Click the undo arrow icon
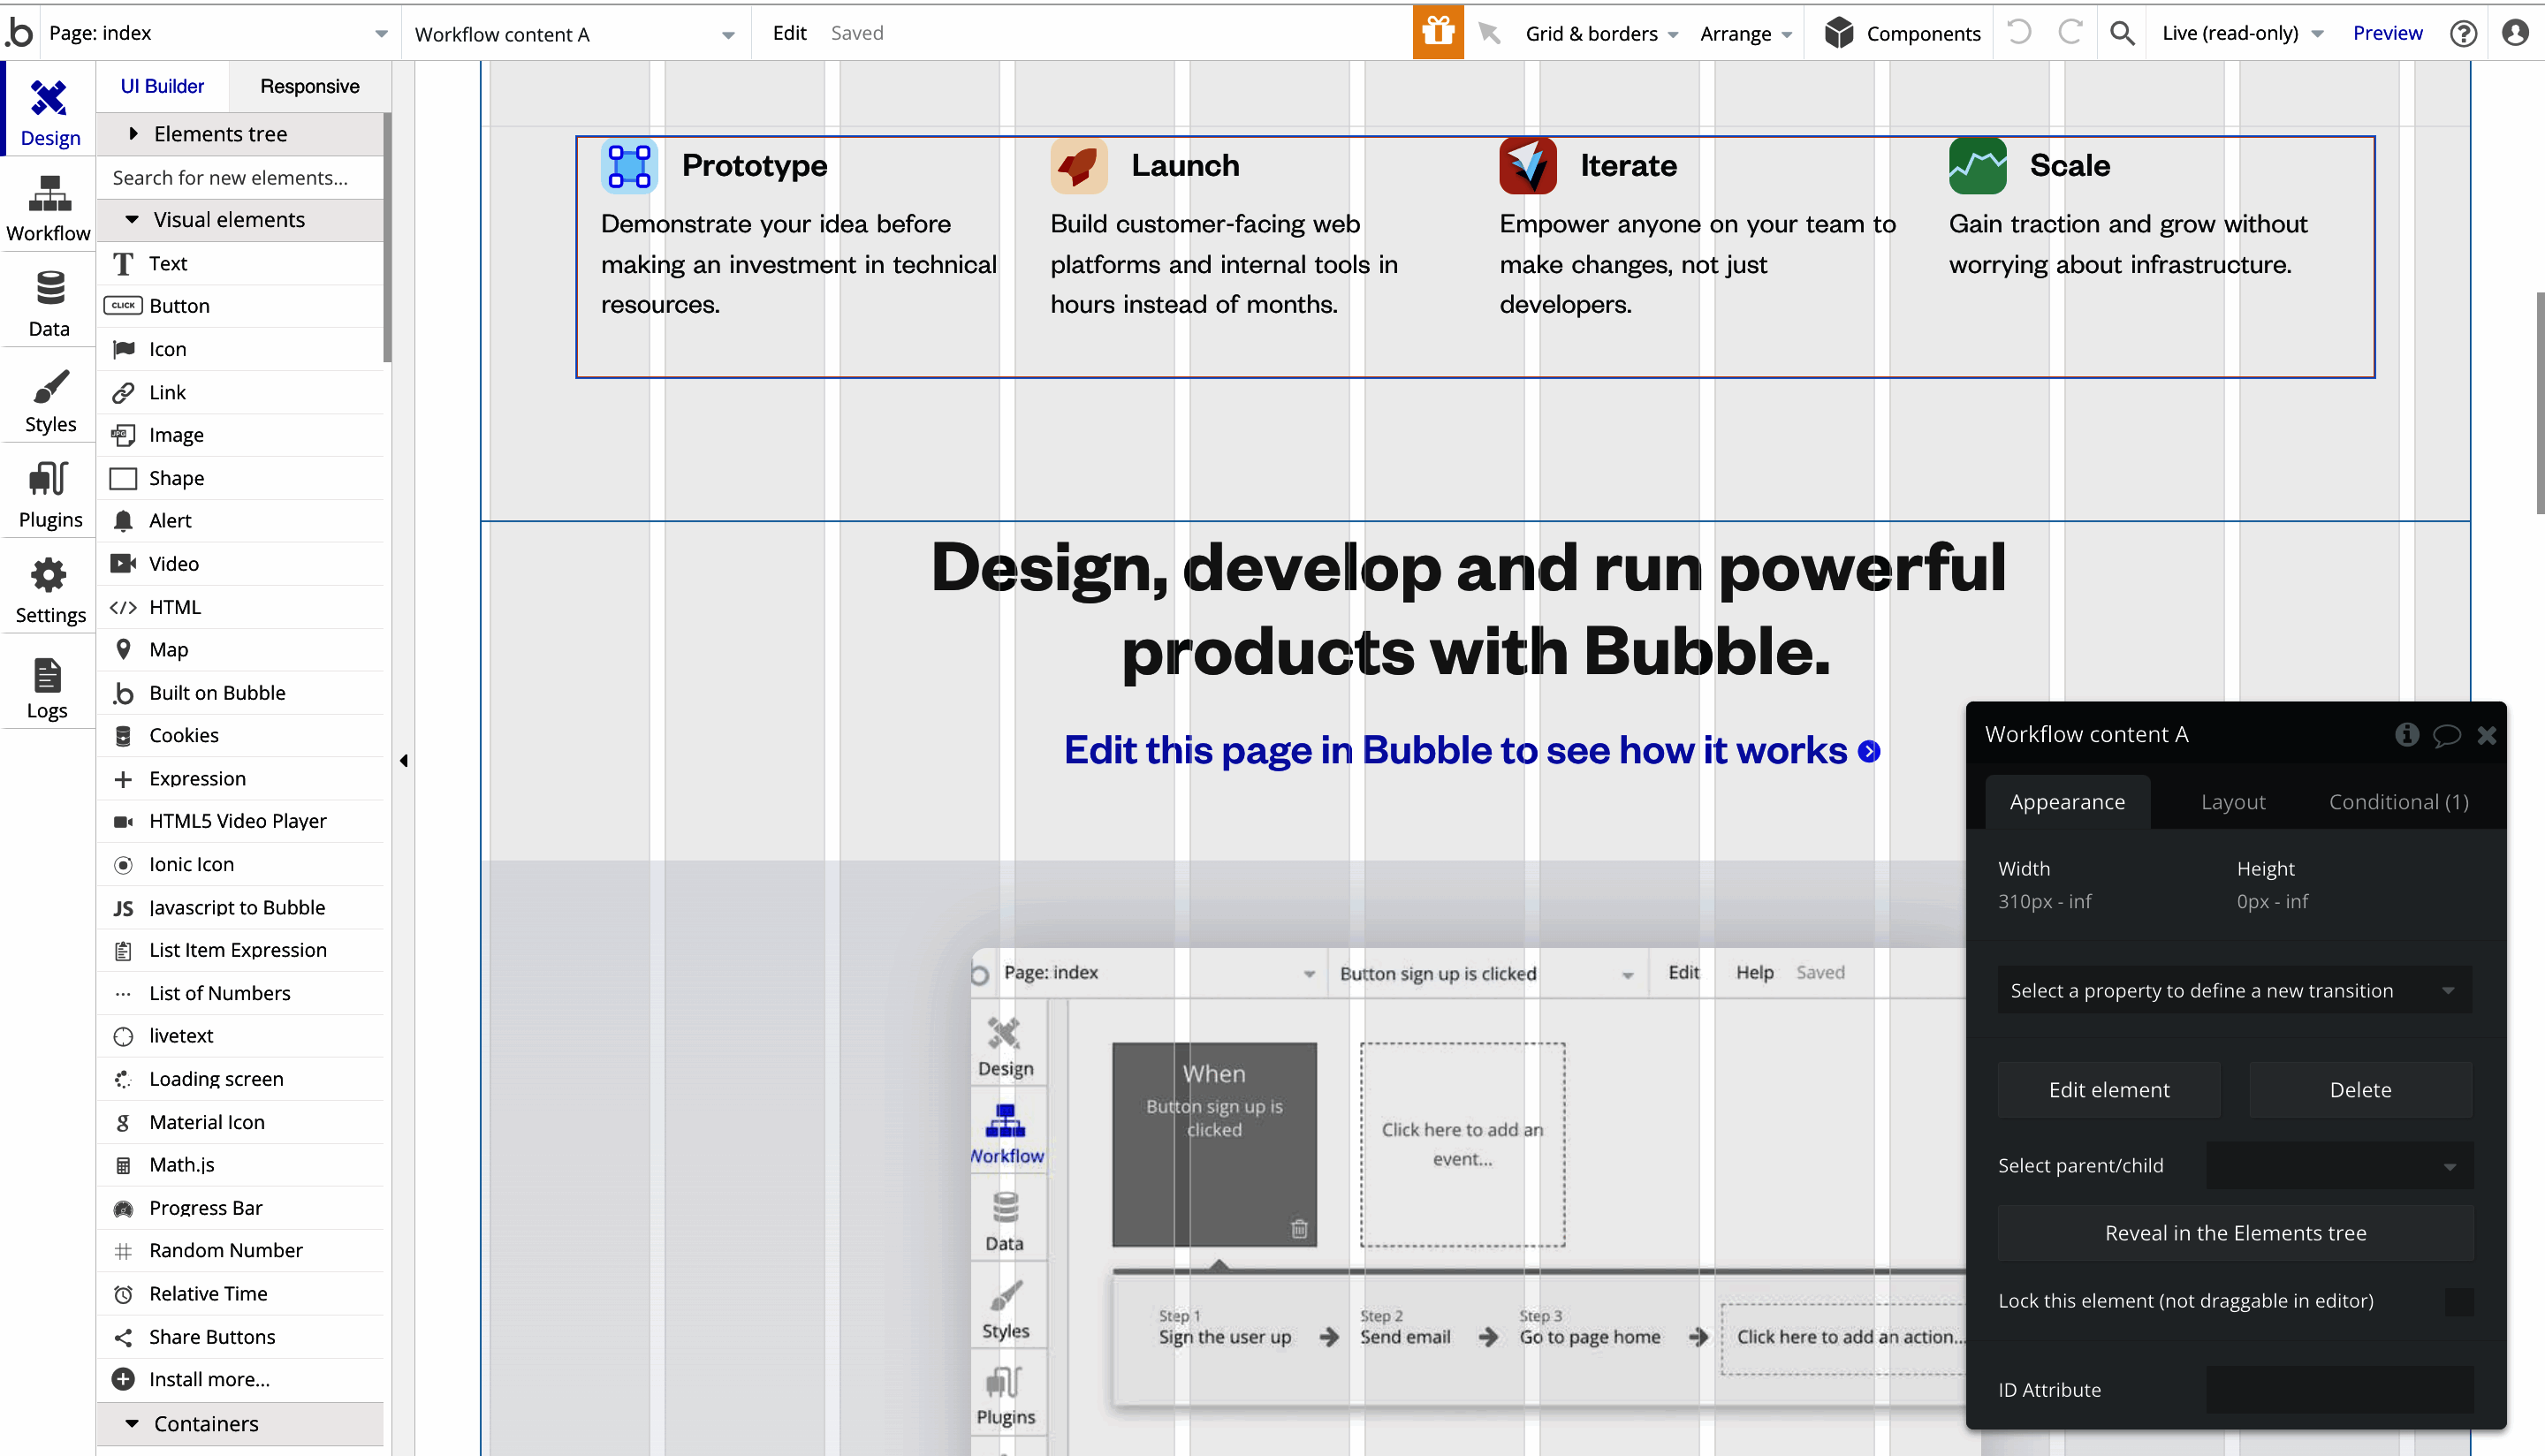 point(2019,32)
